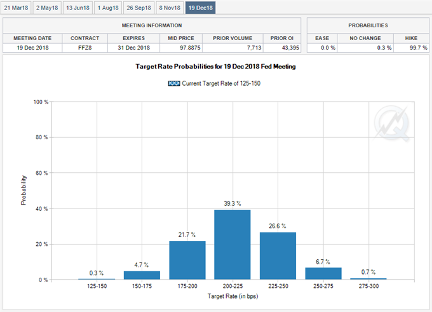Screen dimensions: 432x312
Task: Click the 175-200 bar at 21.7 %
Action: 187,260
